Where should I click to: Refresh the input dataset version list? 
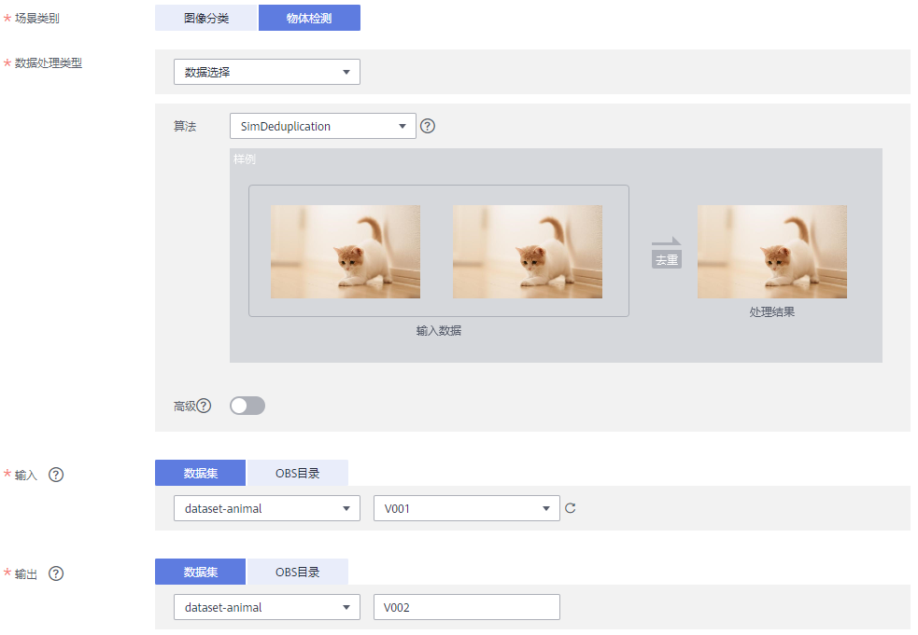click(x=571, y=508)
